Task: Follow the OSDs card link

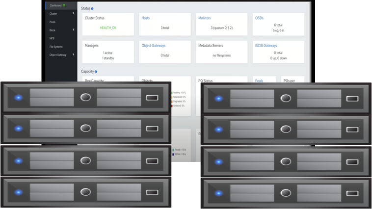Action: pos(259,18)
